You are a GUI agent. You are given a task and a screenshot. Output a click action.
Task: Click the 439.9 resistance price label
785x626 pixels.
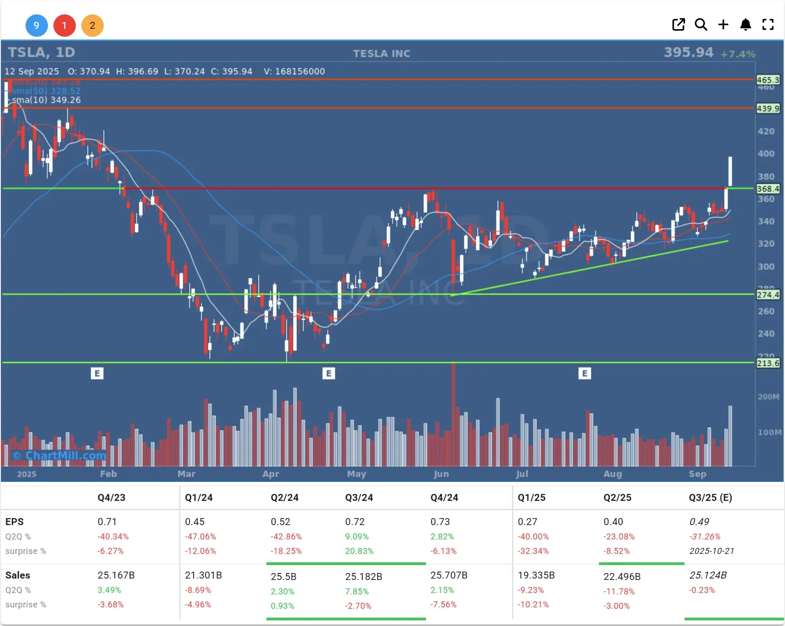pyautogui.click(x=768, y=108)
